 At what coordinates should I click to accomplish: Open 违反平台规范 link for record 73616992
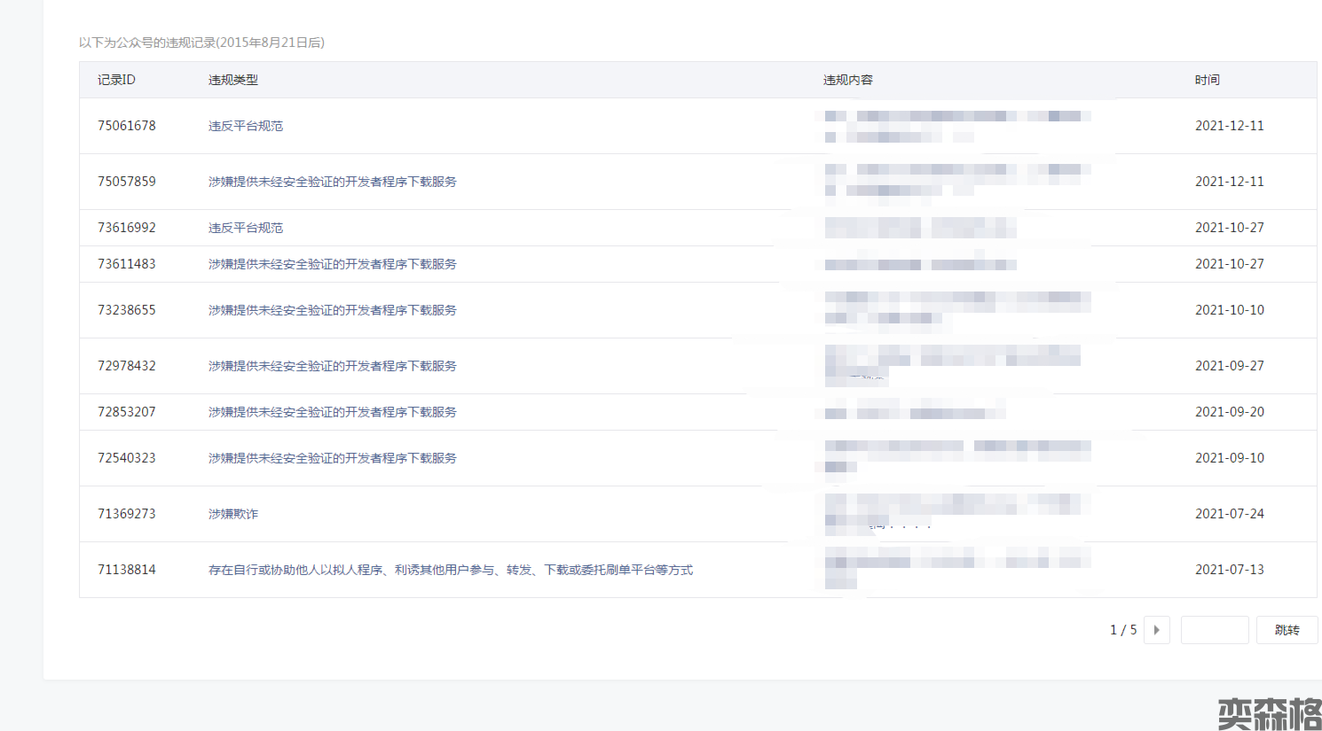point(246,228)
